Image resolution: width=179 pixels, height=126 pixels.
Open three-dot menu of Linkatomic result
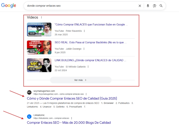click(x=72, y=118)
